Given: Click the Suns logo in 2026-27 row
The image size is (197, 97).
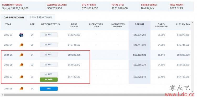Looking at the screenshot, I should 22,77.
